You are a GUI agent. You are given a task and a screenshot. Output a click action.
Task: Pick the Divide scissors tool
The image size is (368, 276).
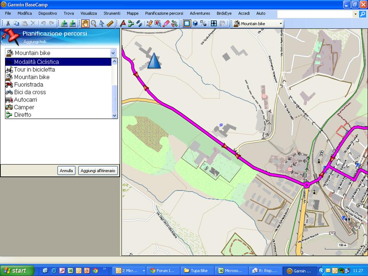pos(174,23)
